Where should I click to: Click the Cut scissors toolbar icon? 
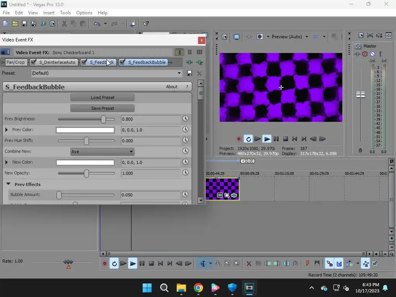tap(65, 24)
